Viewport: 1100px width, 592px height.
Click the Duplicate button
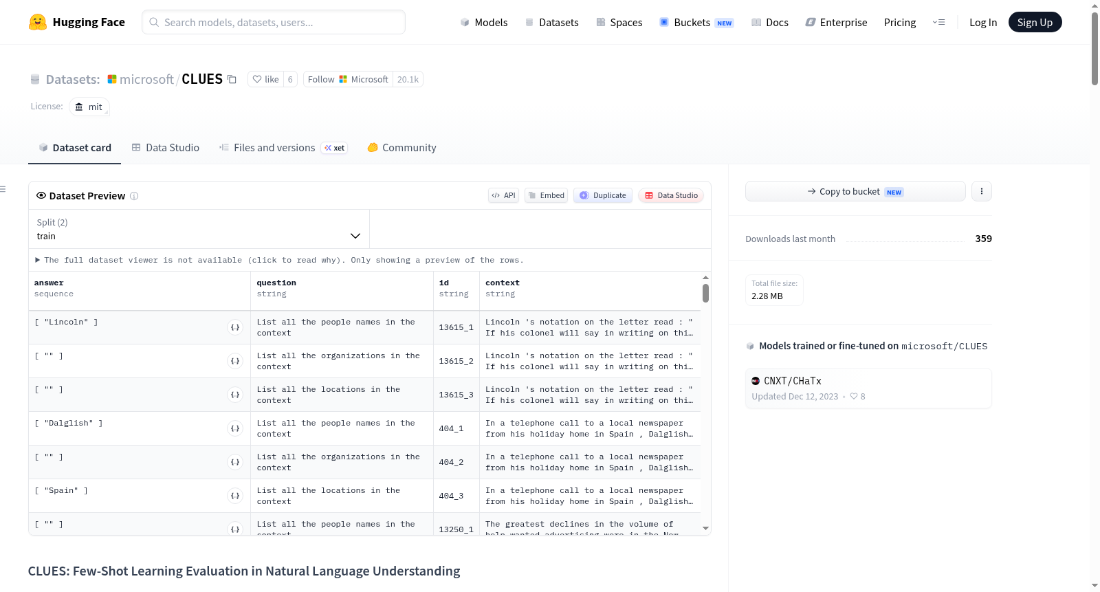coord(603,195)
